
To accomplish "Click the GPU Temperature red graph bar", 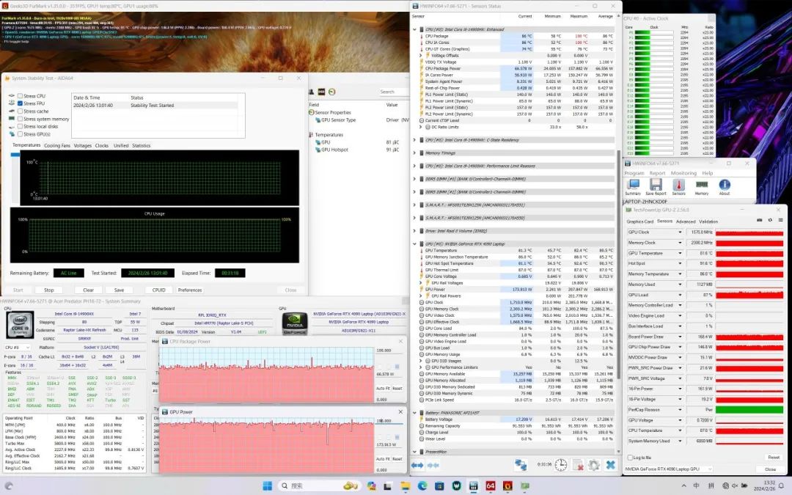I will pos(748,253).
